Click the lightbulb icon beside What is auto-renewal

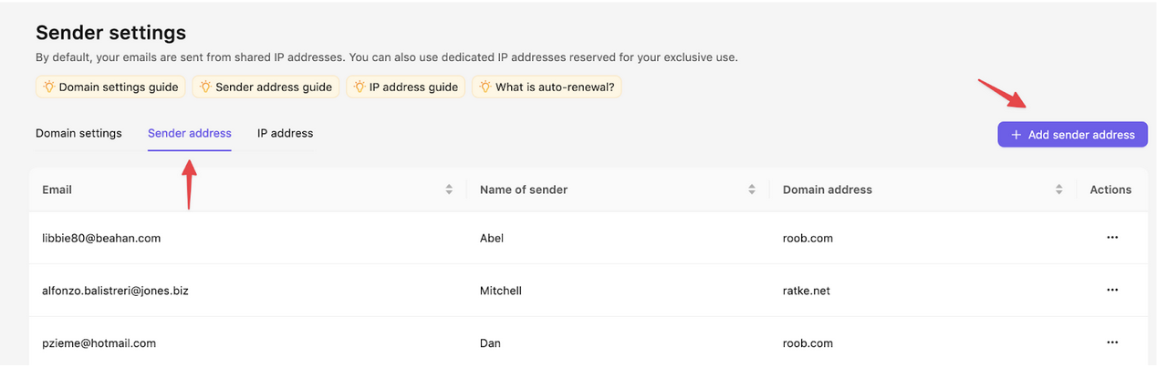click(485, 87)
